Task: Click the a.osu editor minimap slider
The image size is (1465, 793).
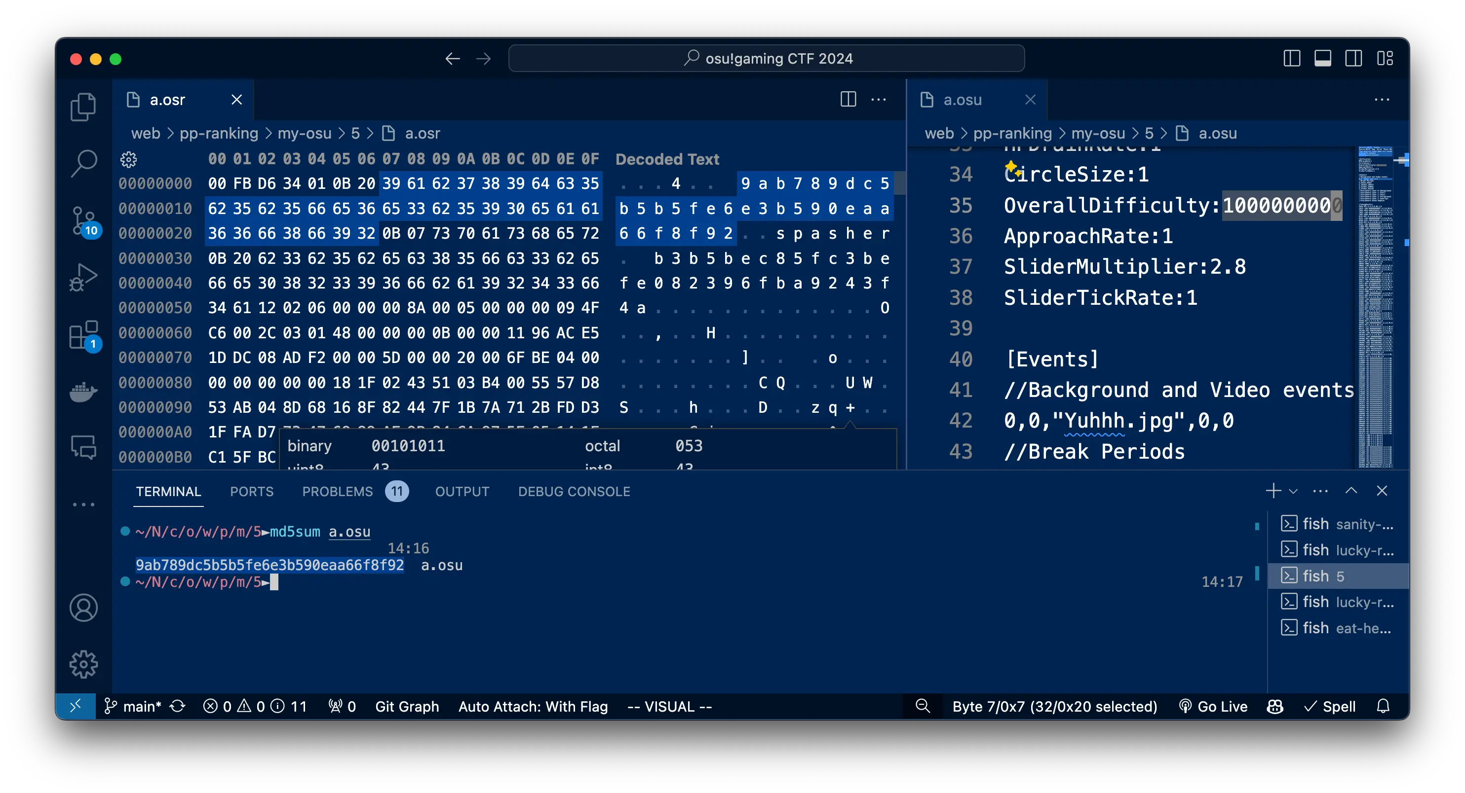Action: pos(1375,171)
